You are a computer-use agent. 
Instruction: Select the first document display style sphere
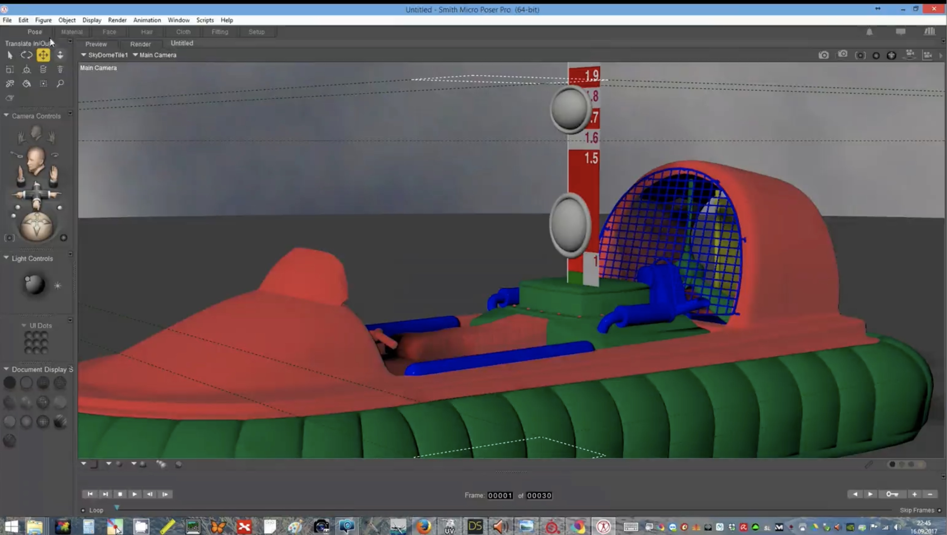click(x=10, y=383)
